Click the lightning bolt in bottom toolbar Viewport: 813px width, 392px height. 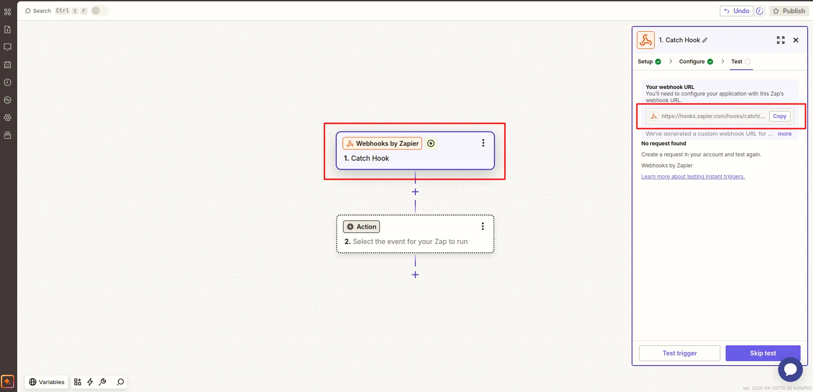tap(90, 382)
